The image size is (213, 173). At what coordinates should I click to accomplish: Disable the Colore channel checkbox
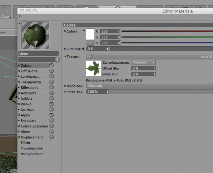(x=52, y=65)
